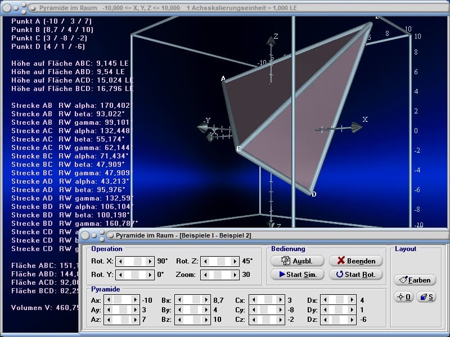Increase Bx value with right arrow
Viewport: 450px width, 337px height.
tap(206, 300)
